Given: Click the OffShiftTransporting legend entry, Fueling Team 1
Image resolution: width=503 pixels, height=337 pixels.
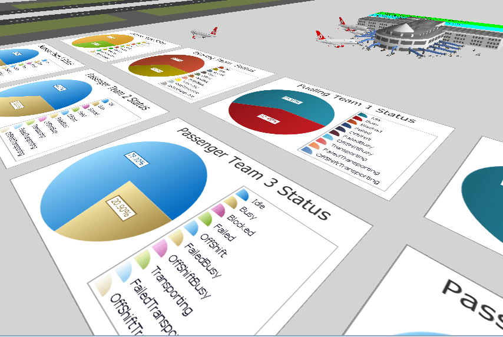Looking at the screenshot, I should click(x=348, y=169).
